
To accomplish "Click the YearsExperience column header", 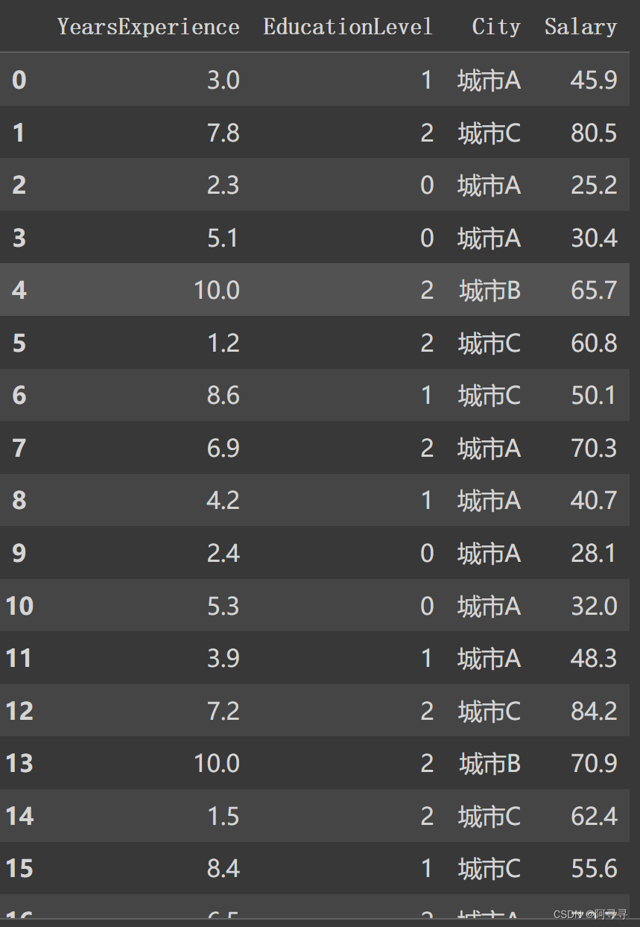I will pyautogui.click(x=148, y=28).
